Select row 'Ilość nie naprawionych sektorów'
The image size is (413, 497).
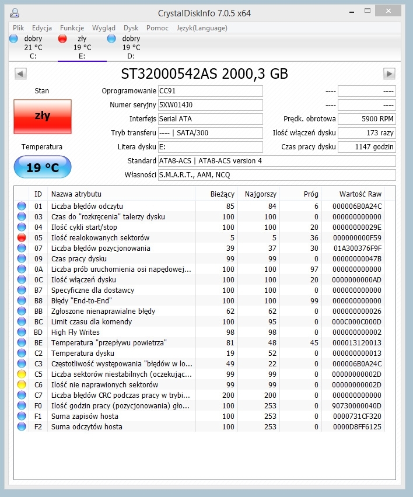(199, 384)
